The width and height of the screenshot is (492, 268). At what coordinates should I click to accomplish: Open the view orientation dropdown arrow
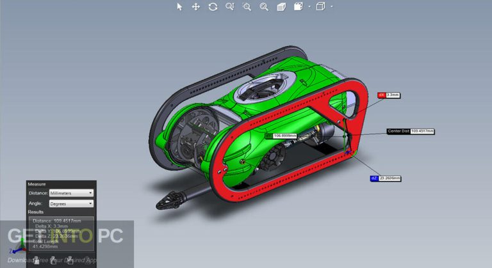309,7
